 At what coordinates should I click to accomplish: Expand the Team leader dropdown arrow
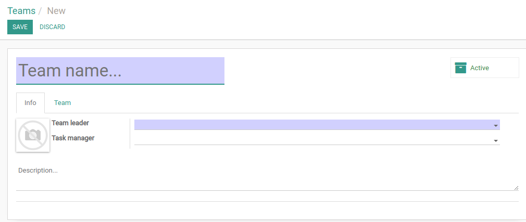point(495,126)
